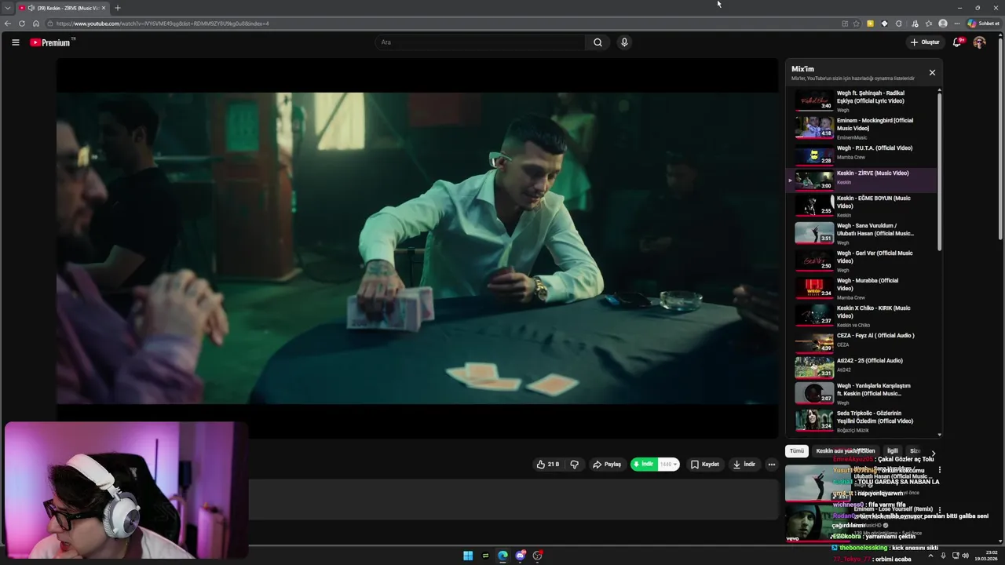This screenshot has width=1005, height=565.
Task: Play Wegh - Yanlışlarla Karşılaştım playlist item
Action: [861, 393]
